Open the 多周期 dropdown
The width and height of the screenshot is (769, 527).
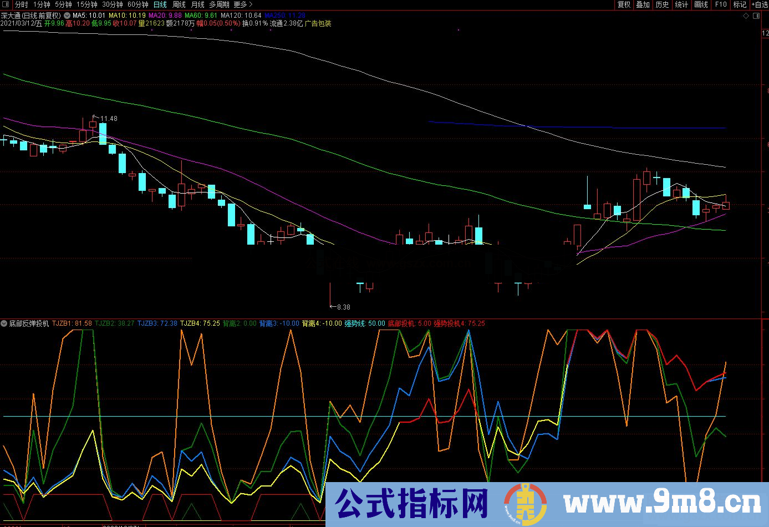tap(219, 4)
